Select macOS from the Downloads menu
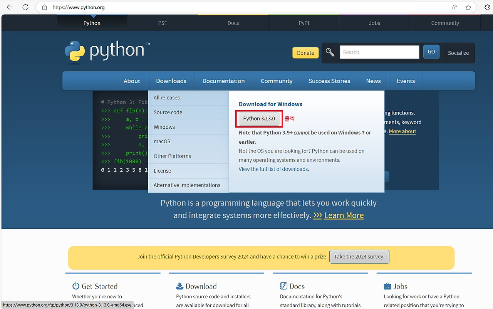Viewport: 493px width, 309px height. pyautogui.click(x=188, y=141)
